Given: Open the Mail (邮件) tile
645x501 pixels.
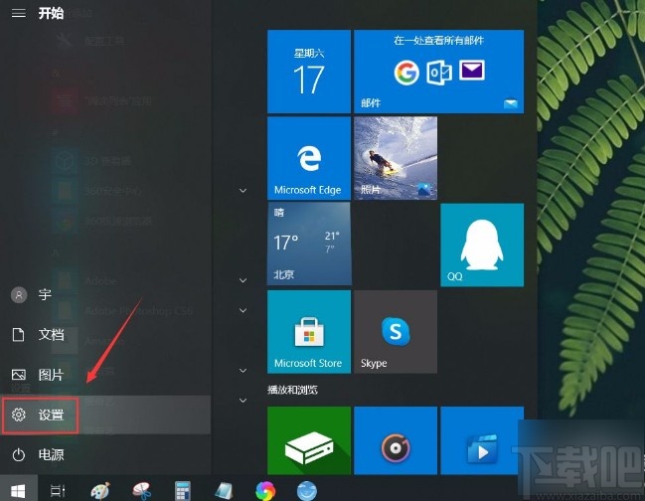Looking at the screenshot, I should 439,72.
